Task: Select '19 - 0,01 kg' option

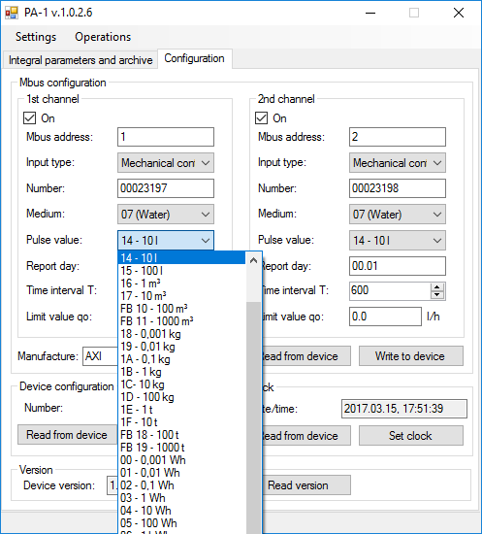Action: pos(181,347)
